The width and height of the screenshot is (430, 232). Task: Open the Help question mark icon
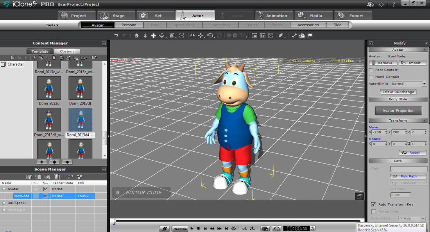point(394,4)
